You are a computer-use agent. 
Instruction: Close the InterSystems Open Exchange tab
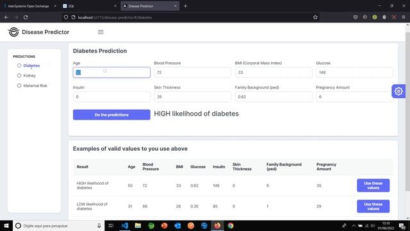click(x=55, y=6)
